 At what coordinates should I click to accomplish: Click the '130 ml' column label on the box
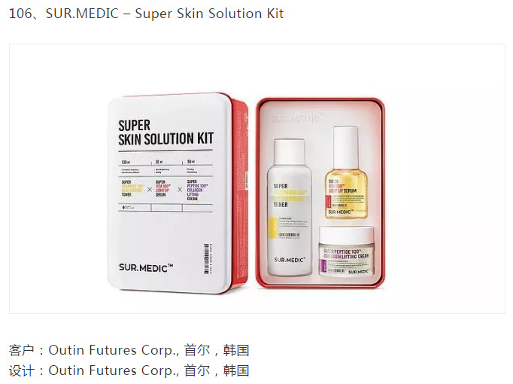click(126, 162)
